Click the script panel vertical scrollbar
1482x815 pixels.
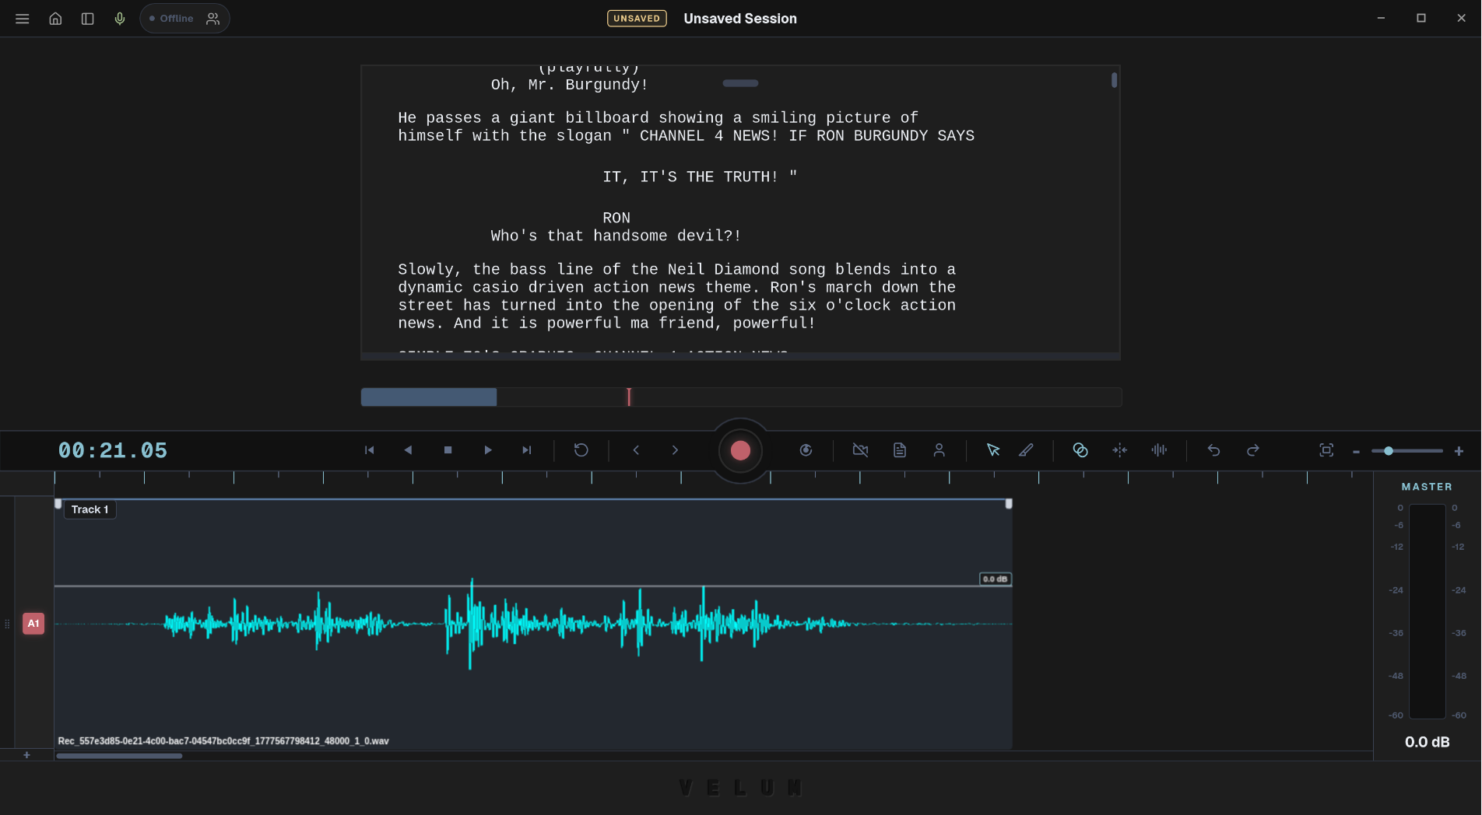(1114, 80)
